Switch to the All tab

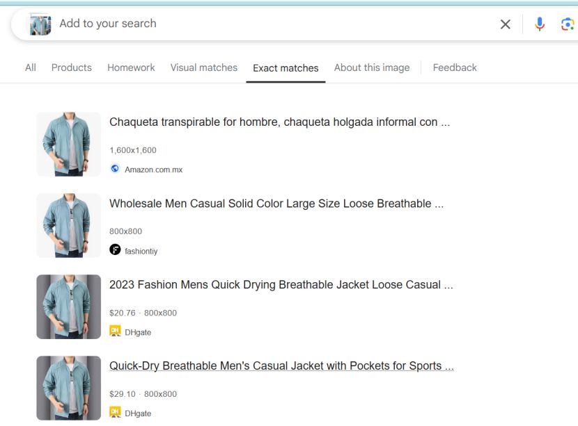coord(30,67)
